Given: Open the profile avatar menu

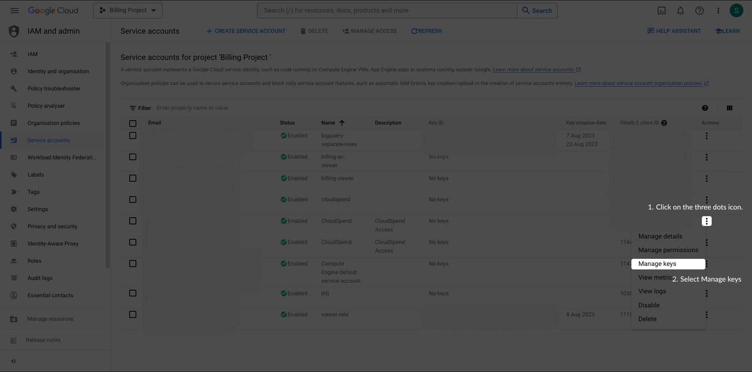Looking at the screenshot, I should [737, 11].
